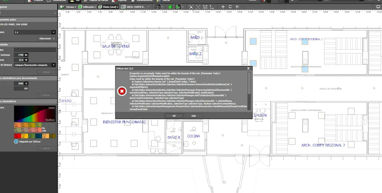
Task: Click the R14 olive color swatch
Action: [52, 136]
